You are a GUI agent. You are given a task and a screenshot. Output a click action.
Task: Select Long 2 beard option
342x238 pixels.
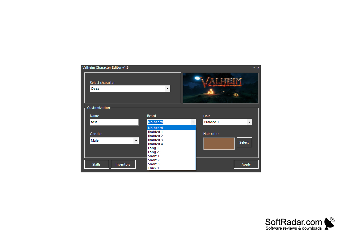pos(171,152)
